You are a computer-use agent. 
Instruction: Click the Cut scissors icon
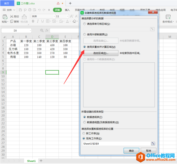tap(12, 16)
